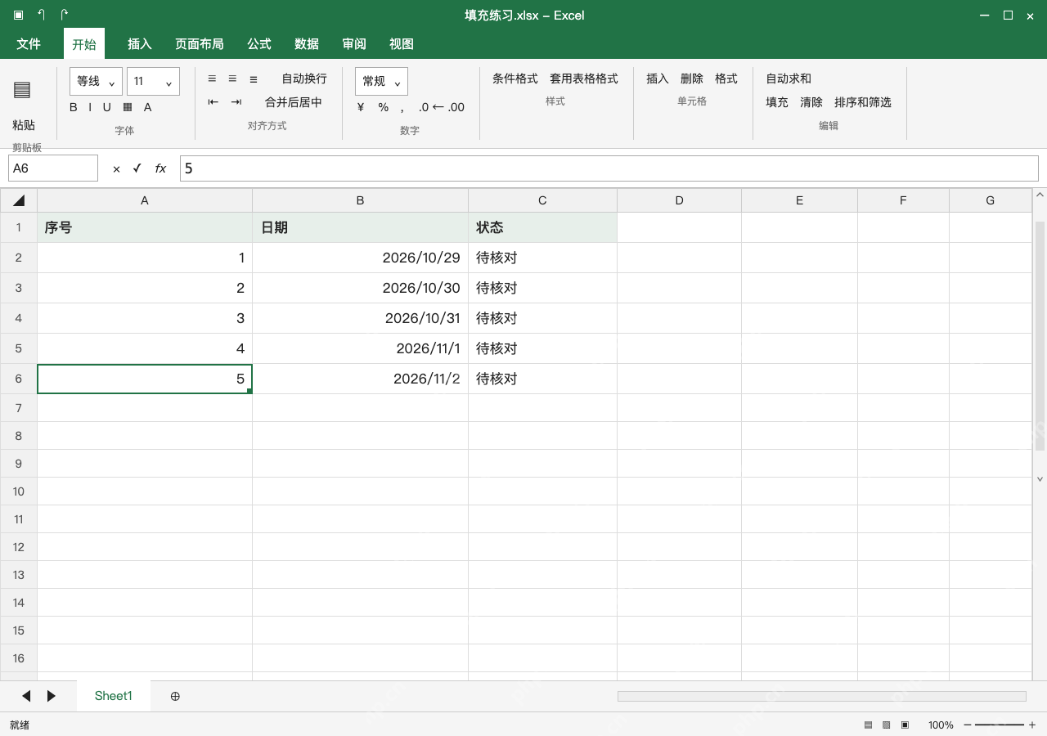
Task: Switch to the 数据 ribbon tab
Action: (307, 44)
